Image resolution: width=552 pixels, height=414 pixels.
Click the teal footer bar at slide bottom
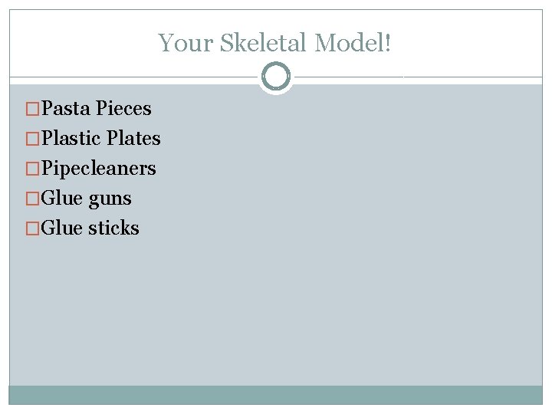point(275,395)
